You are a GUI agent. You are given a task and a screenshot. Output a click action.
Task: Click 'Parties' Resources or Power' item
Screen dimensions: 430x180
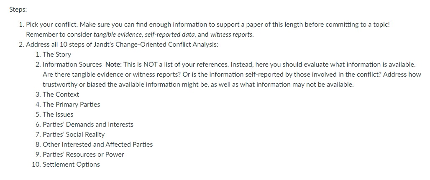click(x=83, y=155)
